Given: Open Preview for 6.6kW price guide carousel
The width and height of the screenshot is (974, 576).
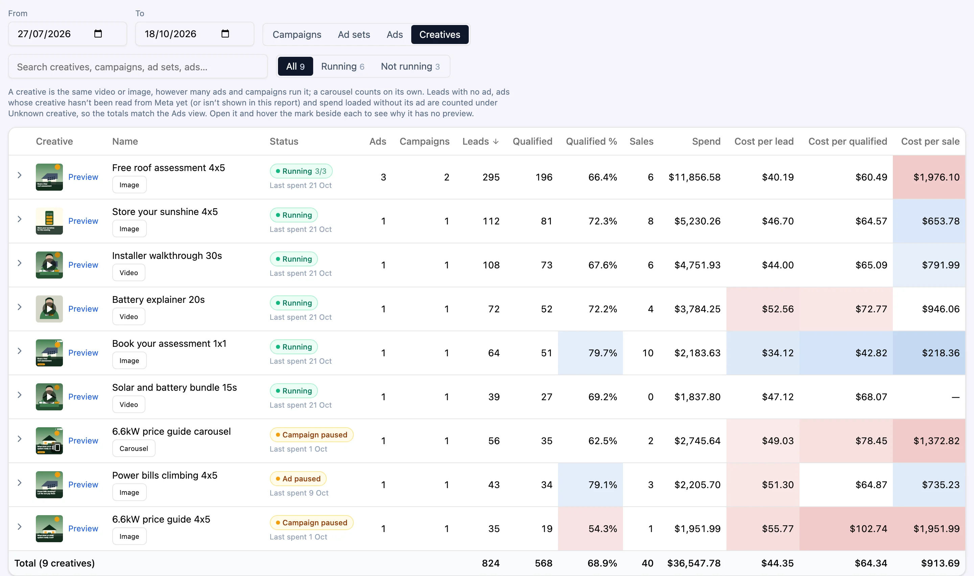Looking at the screenshot, I should [x=83, y=440].
